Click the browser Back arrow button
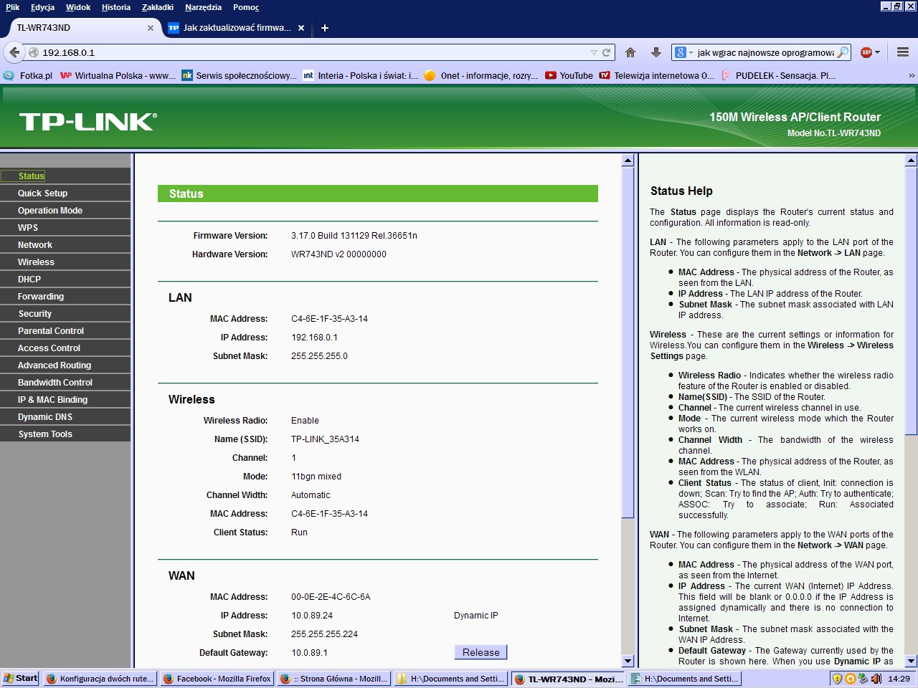This screenshot has width=918, height=688. pos(14,52)
